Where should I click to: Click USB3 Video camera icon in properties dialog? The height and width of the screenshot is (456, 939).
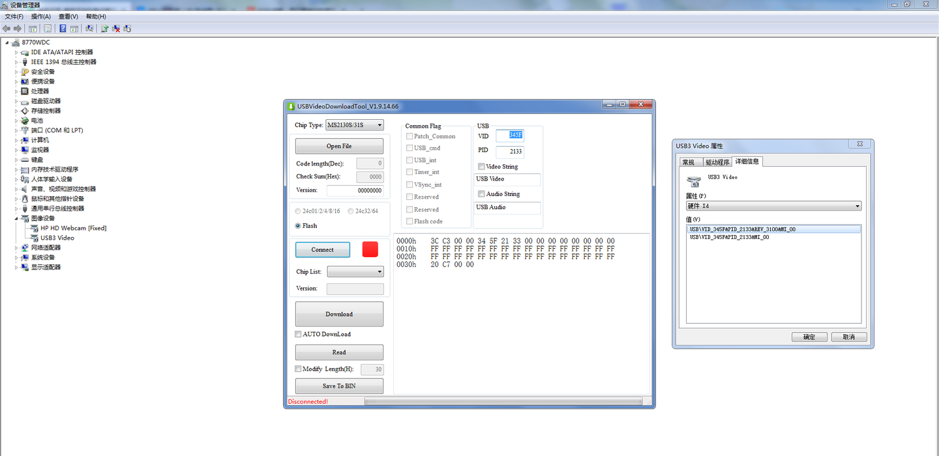694,182
